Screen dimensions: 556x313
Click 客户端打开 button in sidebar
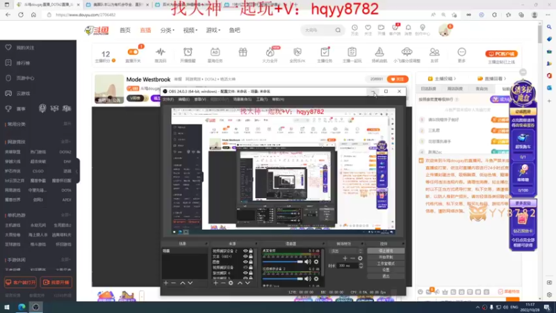tap(20, 282)
